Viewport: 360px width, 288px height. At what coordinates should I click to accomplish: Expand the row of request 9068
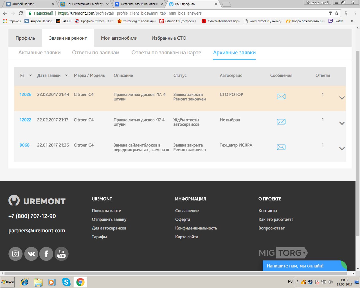(x=342, y=148)
